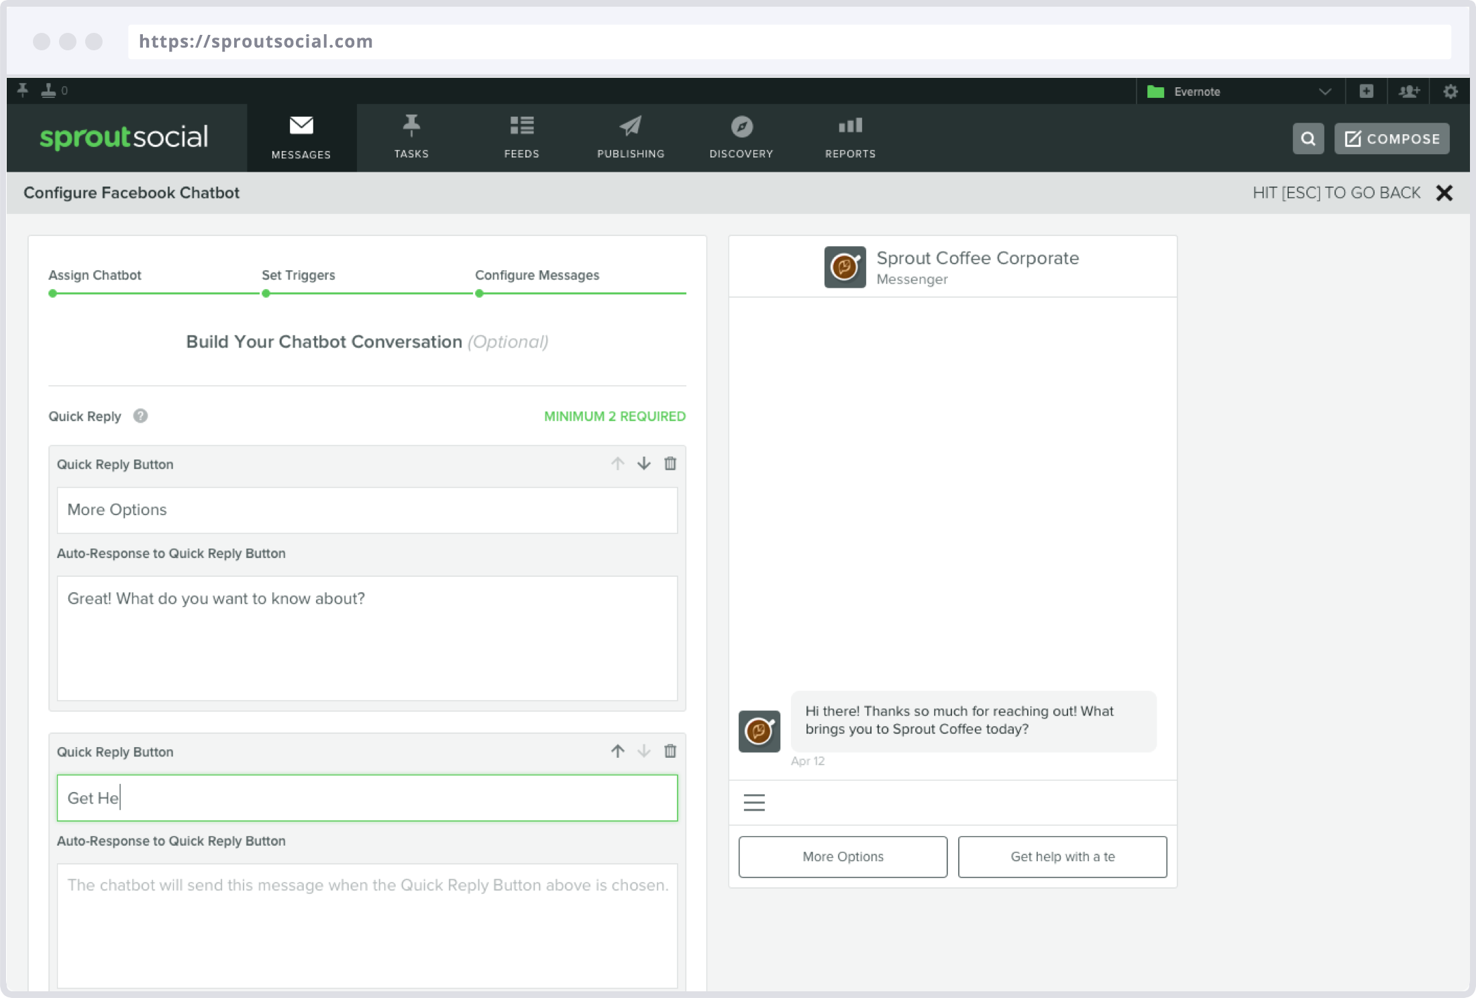1476x998 pixels.
Task: Click the 'Great! What do you want' response box
Action: pos(367,639)
